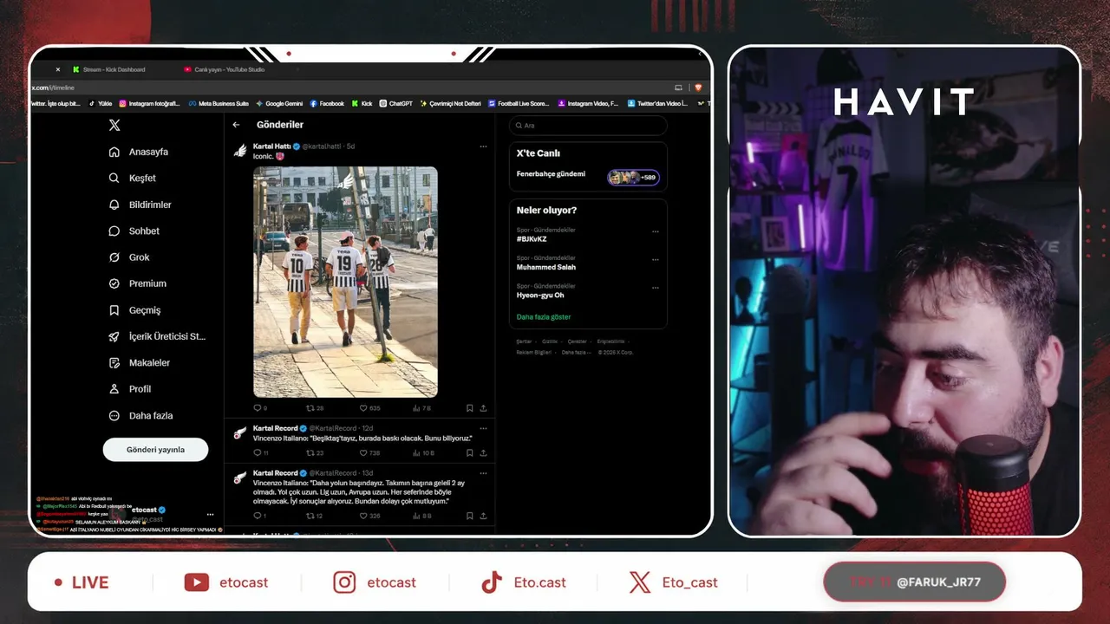The image size is (1110, 624).
Task: Open the three-jersey photo in post
Action: (x=345, y=282)
